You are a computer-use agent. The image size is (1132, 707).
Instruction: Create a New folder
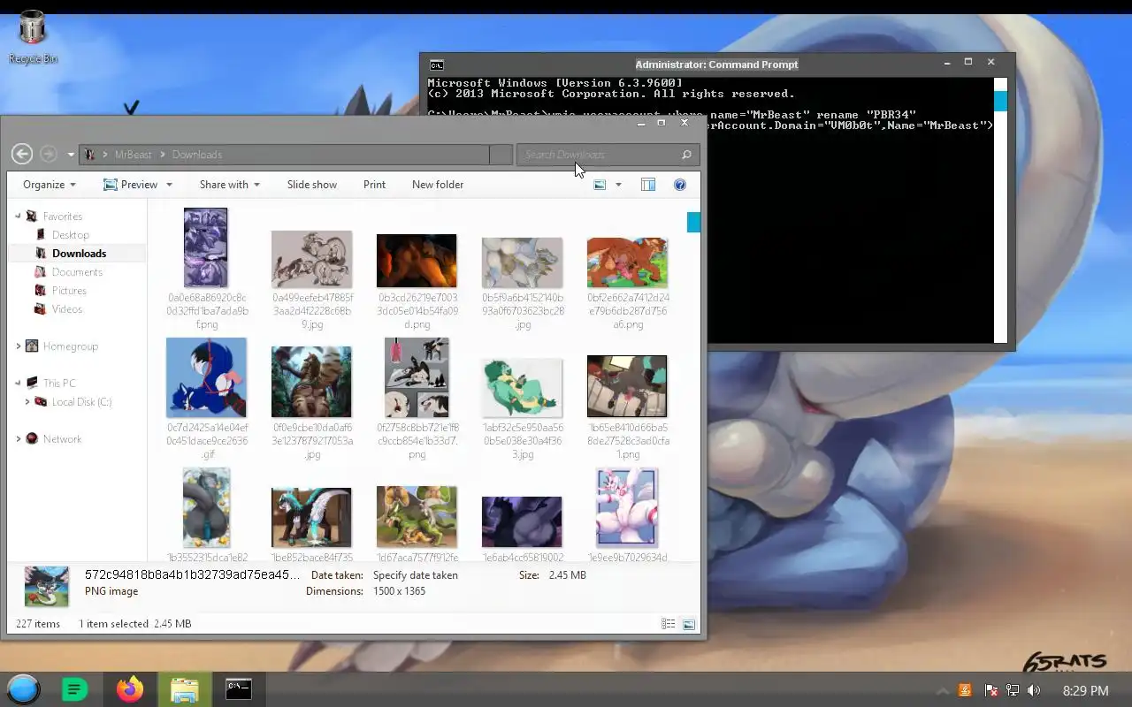[x=438, y=185]
